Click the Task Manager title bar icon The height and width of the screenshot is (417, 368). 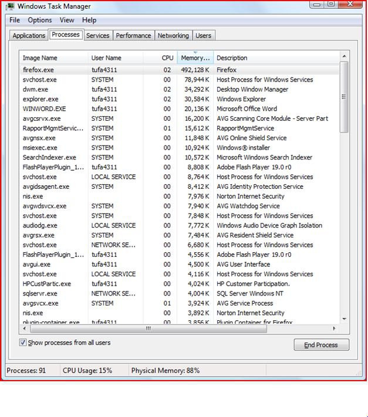click(10, 6)
